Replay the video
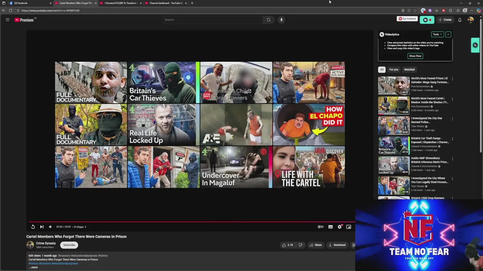Image resolution: width=483 pixels, height=271 pixels. tap(33, 227)
